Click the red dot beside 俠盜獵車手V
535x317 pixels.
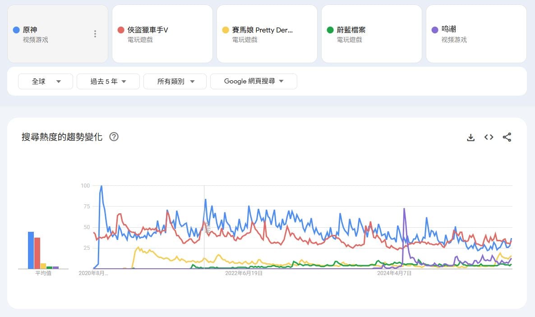[x=121, y=30]
